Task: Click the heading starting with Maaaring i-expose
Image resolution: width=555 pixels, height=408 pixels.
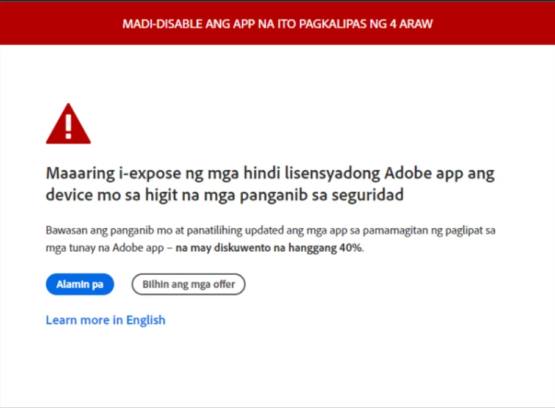Action: pos(270,184)
